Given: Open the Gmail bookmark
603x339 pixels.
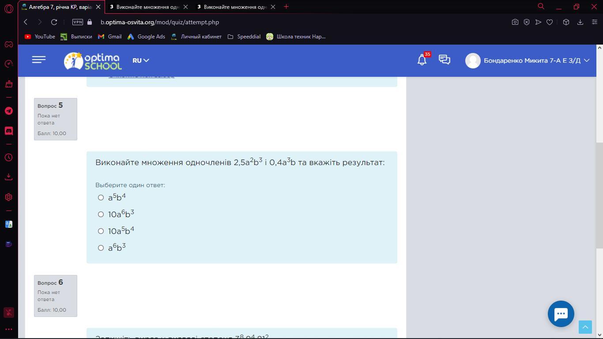Looking at the screenshot, I should [x=110, y=37].
